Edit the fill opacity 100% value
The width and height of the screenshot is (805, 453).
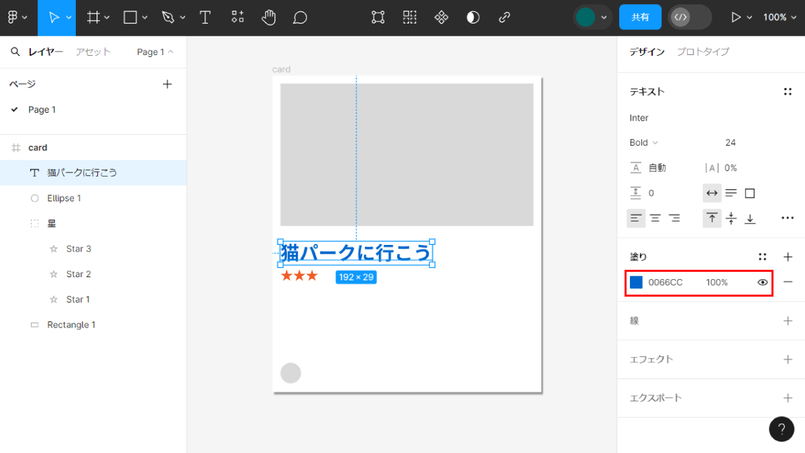point(716,283)
